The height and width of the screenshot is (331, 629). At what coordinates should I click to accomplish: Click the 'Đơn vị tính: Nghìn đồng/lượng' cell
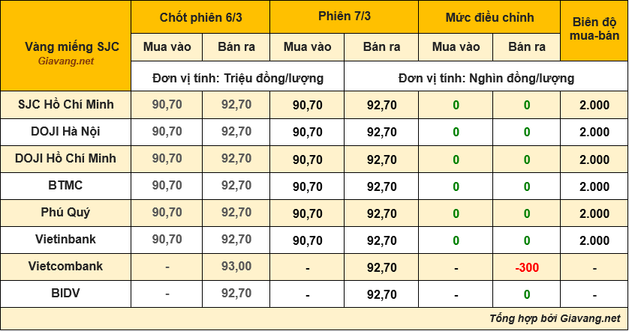click(x=486, y=78)
